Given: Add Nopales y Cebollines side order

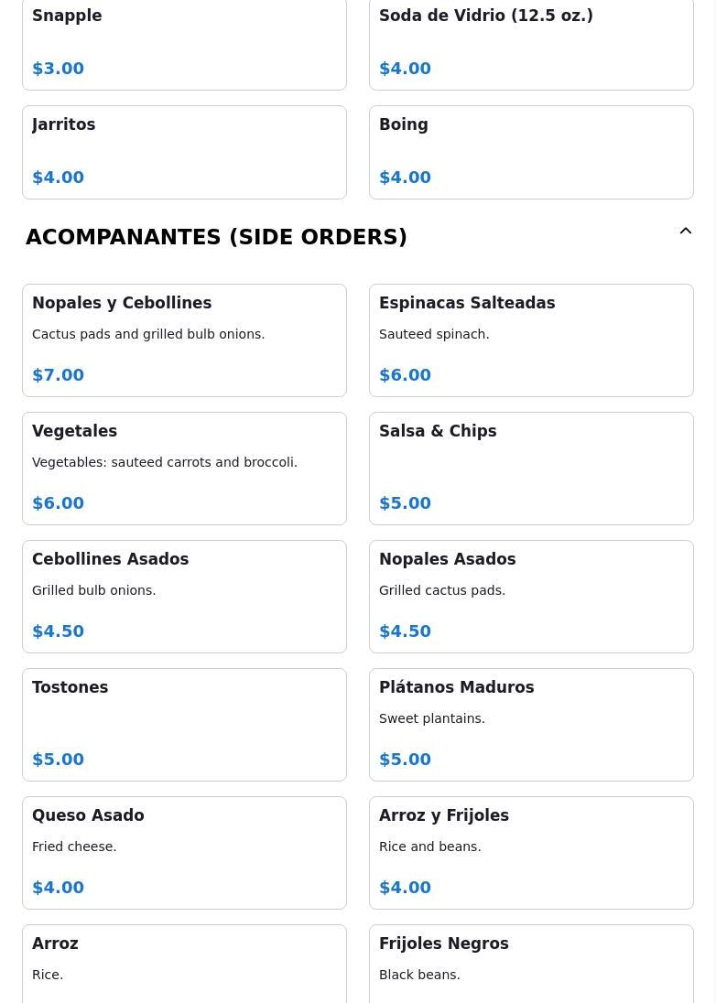Looking at the screenshot, I should point(184,340).
